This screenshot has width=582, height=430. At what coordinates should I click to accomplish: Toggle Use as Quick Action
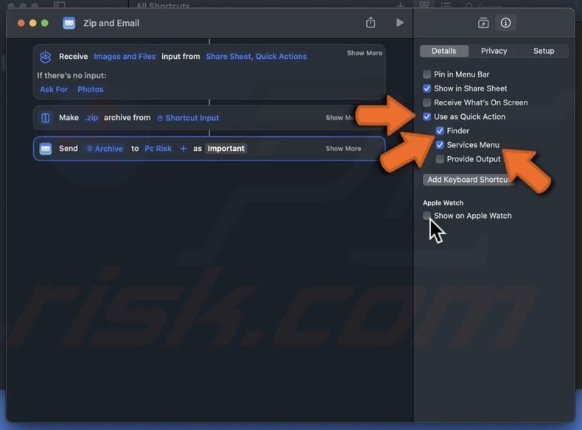click(x=427, y=116)
